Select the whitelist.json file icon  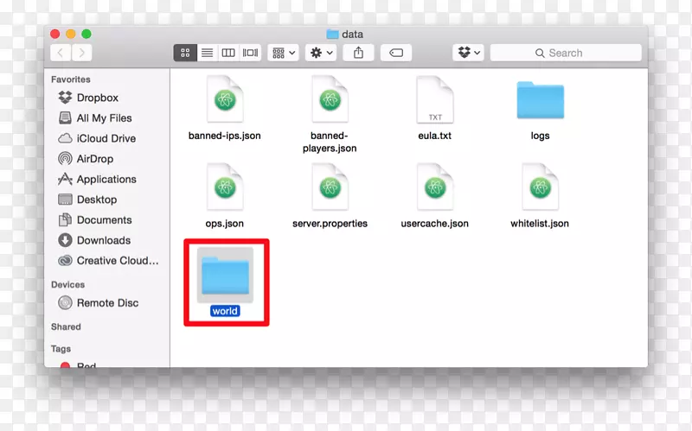point(540,187)
